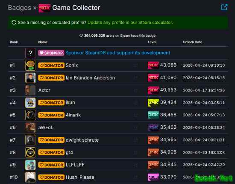This screenshot has width=235, height=184.
Task: Click the 39K badge icon next to ikun
Action: pos(153,103)
